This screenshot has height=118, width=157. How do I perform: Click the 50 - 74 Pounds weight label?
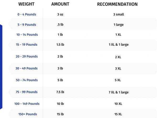tap(27, 80)
